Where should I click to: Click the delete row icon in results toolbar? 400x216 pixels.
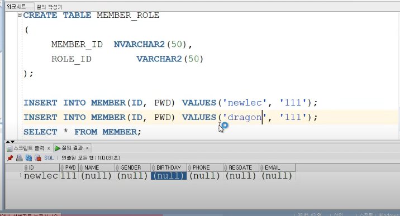(38, 158)
